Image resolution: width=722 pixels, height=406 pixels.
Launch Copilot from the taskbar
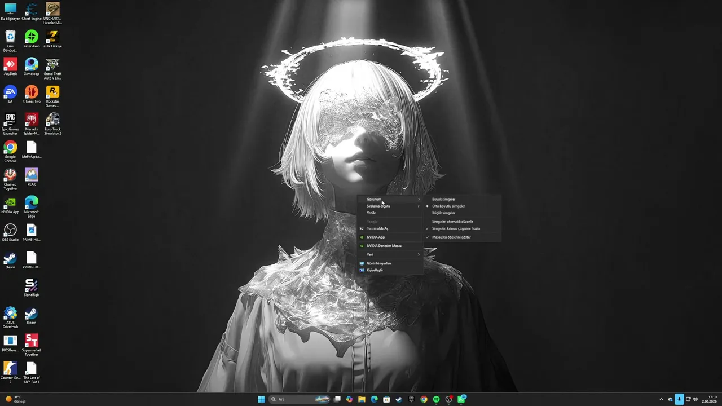click(349, 399)
